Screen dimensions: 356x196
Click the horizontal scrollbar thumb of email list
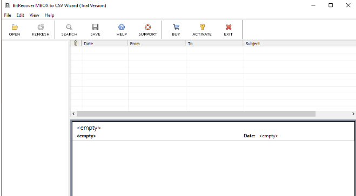[196, 114]
